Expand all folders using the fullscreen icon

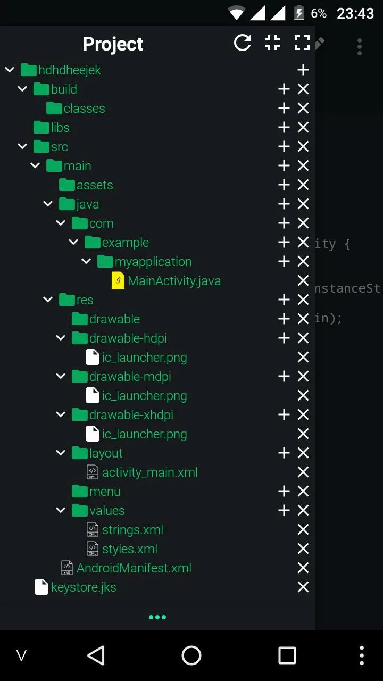302,43
